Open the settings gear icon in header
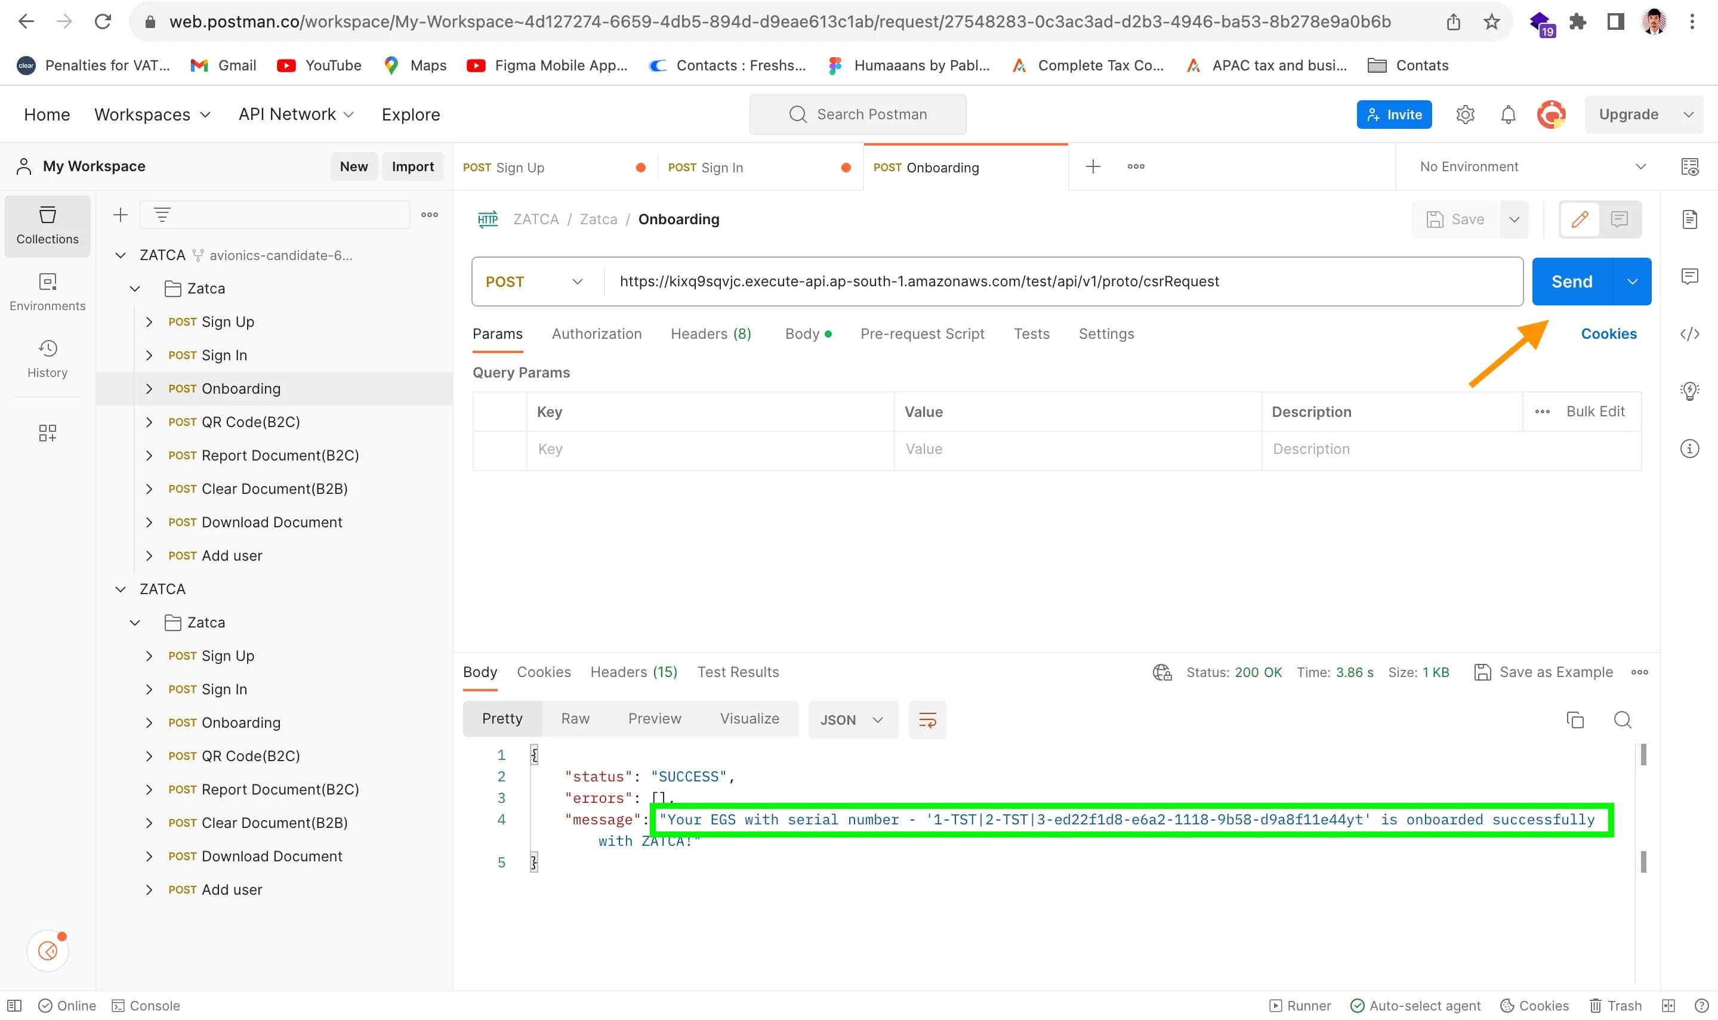The image size is (1718, 1020). (x=1465, y=115)
